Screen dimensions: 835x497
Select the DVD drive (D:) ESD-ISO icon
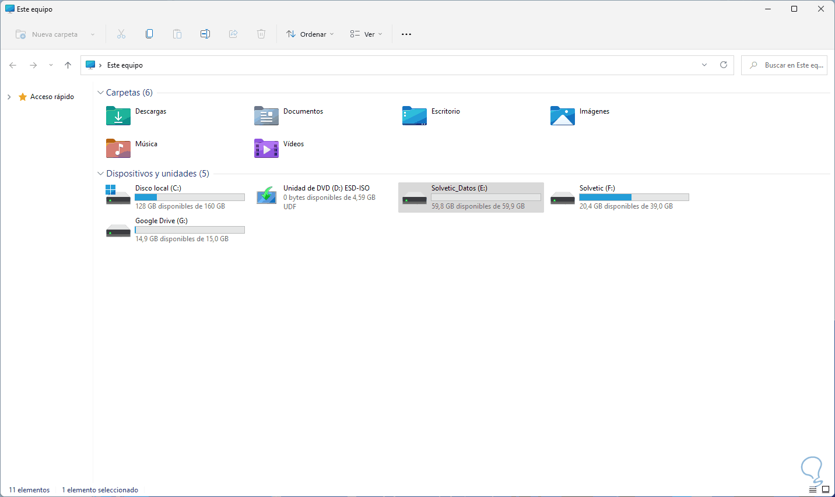coord(266,195)
